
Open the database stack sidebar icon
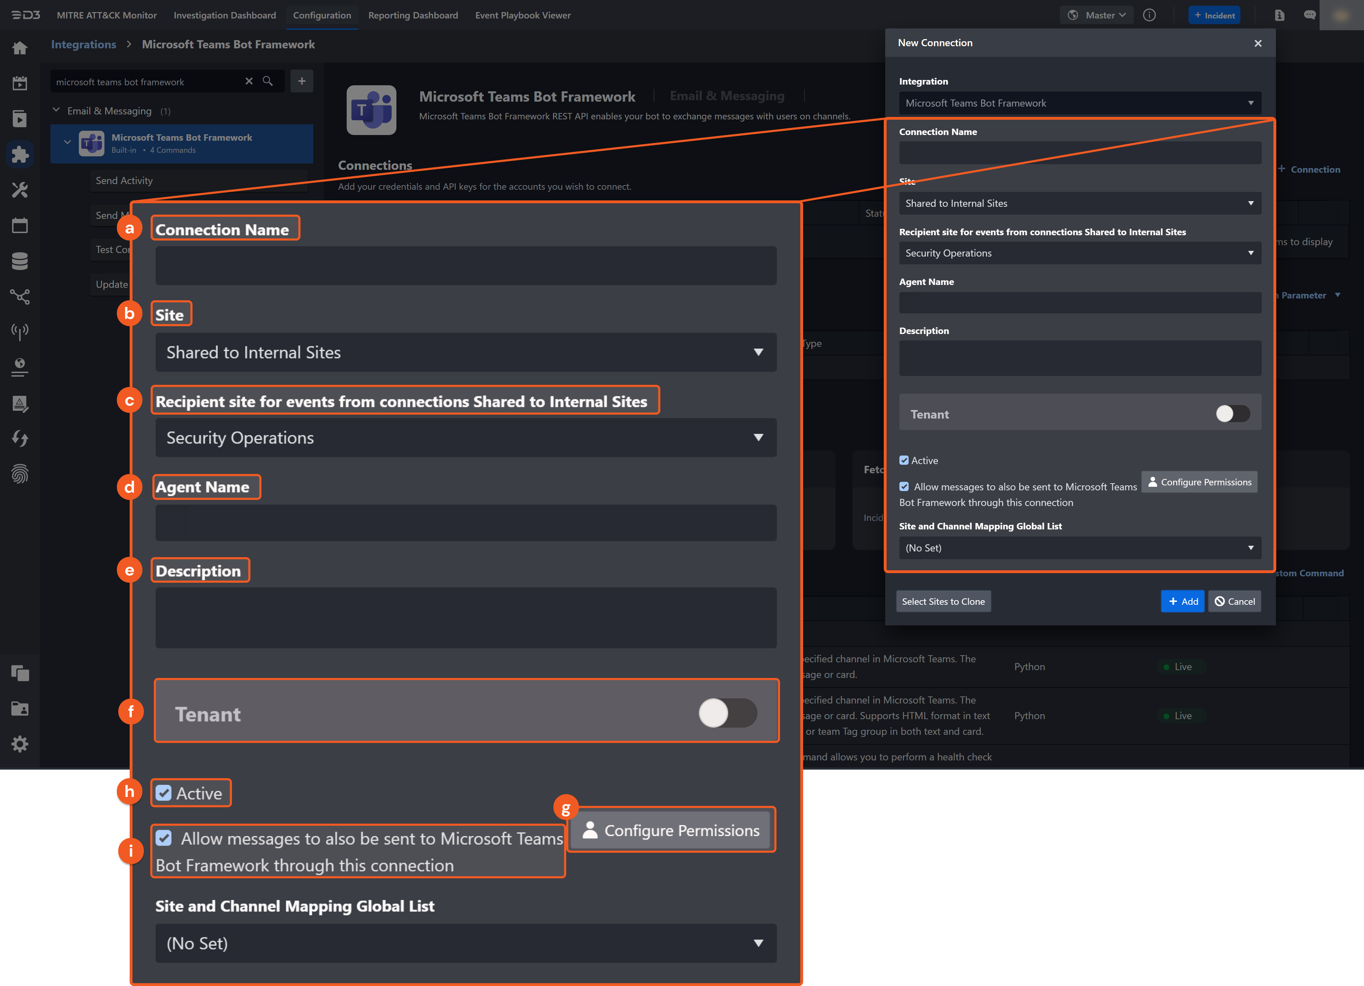click(x=20, y=261)
